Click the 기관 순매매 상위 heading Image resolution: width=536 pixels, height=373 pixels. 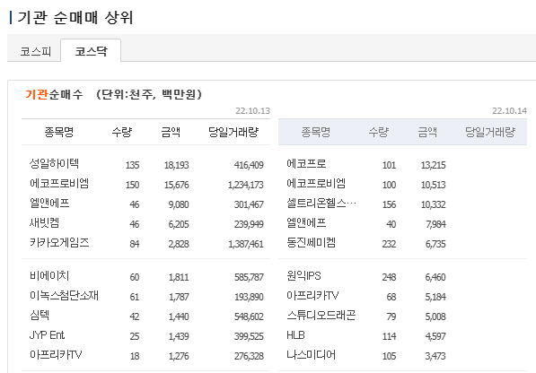pyautogui.click(x=75, y=17)
